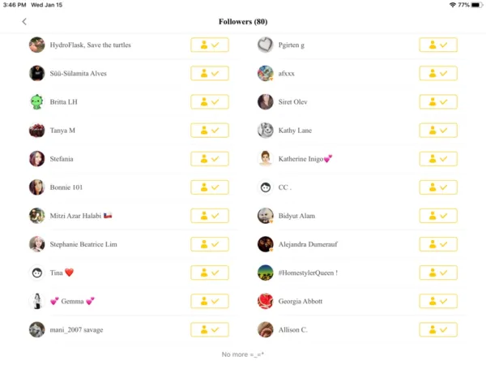Open Katherine Inigo's profile name
This screenshot has height=365, width=486.
(x=305, y=159)
